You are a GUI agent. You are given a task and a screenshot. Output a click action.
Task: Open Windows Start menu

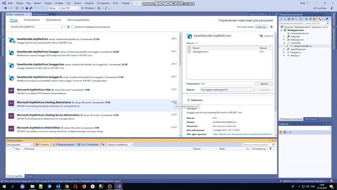point(4,186)
